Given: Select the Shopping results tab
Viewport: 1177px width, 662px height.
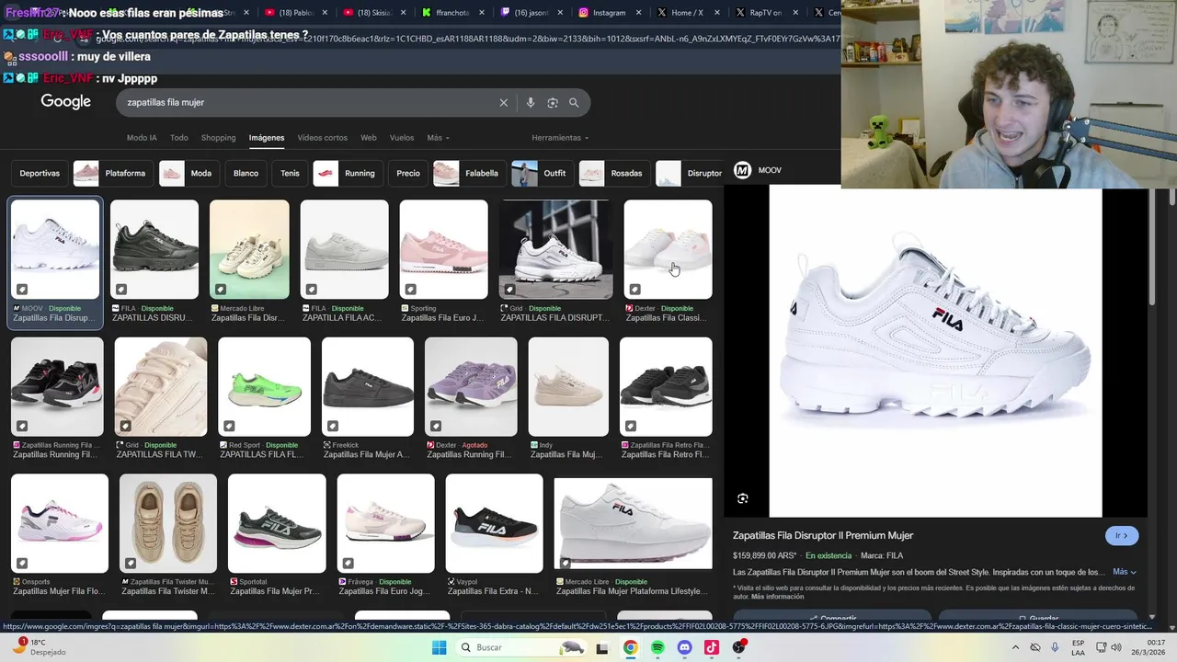Looking at the screenshot, I should (x=218, y=138).
